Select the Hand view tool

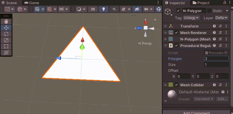click(6, 22)
